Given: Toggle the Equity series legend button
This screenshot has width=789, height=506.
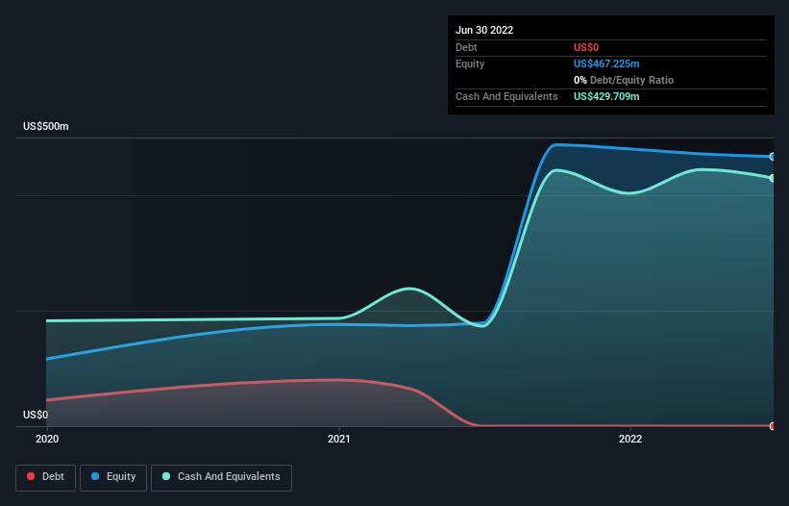Looking at the screenshot, I should tap(113, 477).
